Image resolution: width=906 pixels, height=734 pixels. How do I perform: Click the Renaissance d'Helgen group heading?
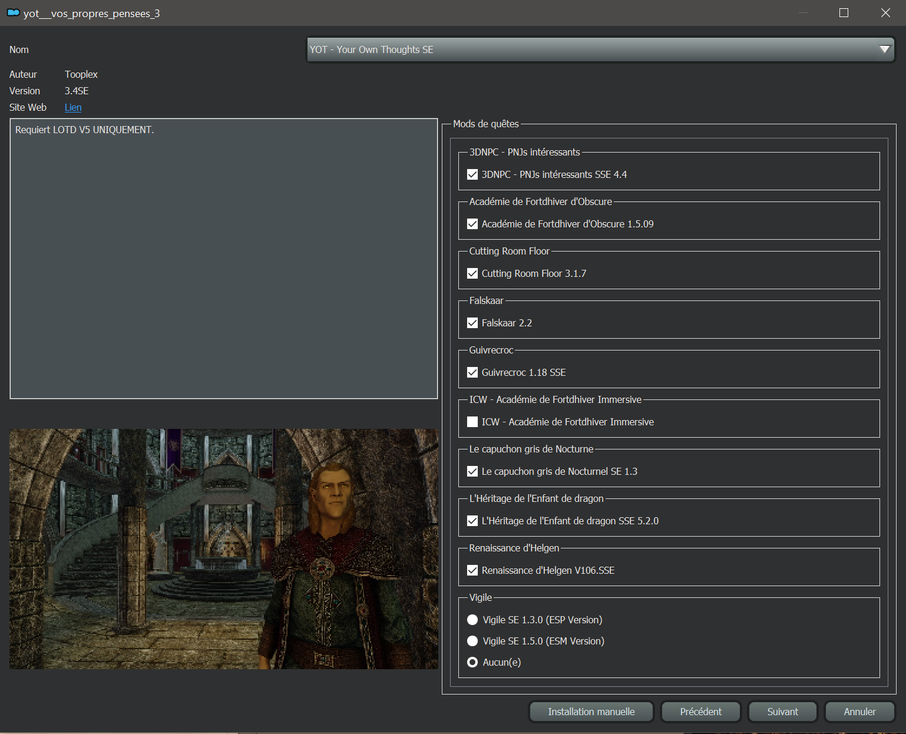[514, 548]
